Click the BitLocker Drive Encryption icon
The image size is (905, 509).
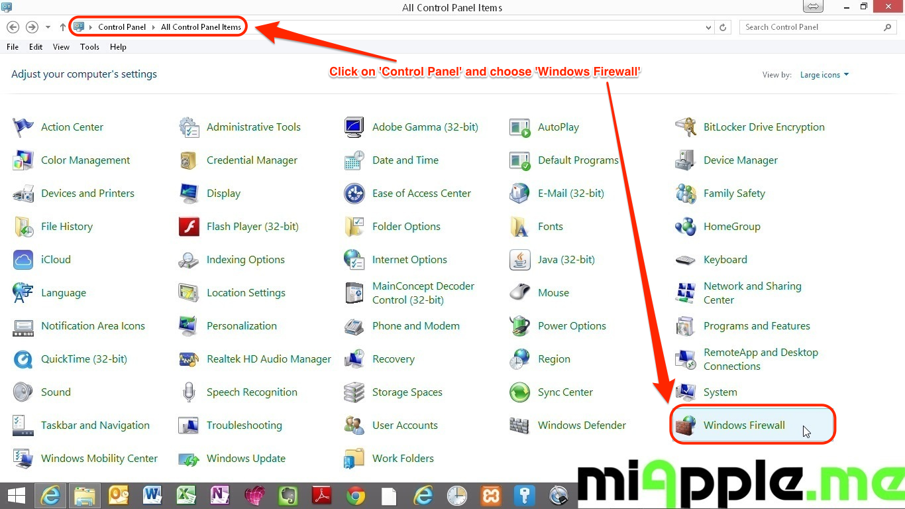685,127
